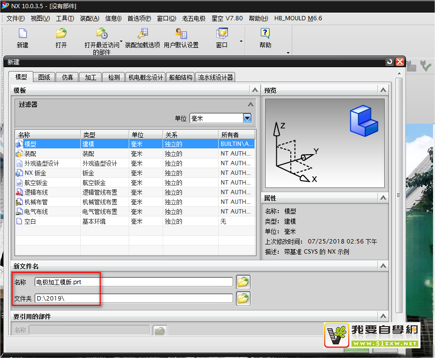Click the 名称 file name input field
Screen dimensions: 435x358
(x=134, y=282)
